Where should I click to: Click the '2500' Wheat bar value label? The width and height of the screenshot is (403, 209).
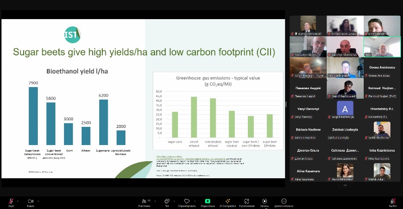(x=86, y=122)
